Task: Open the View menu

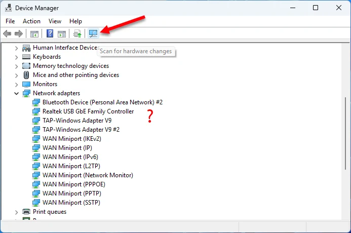Action: [x=55, y=21]
